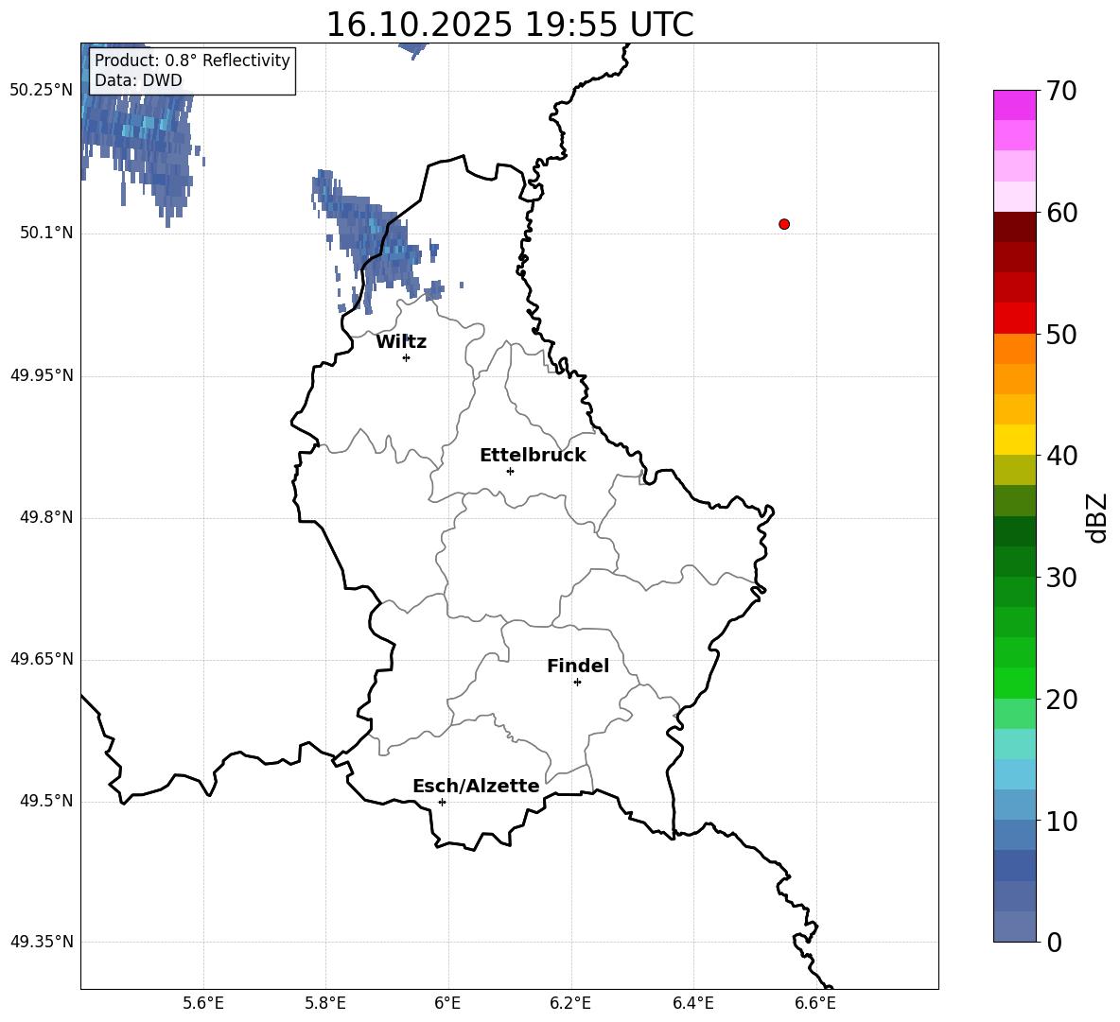The width and height of the screenshot is (1120, 1022).
Task: Click the 49.95°N latitude label
Action: pyautogui.click(x=42, y=375)
